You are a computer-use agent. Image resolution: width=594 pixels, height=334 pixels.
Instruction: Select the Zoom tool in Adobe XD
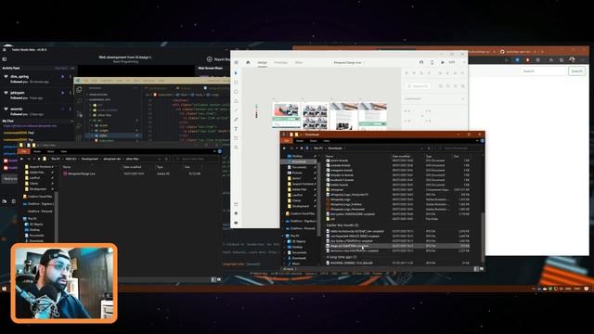click(x=236, y=148)
